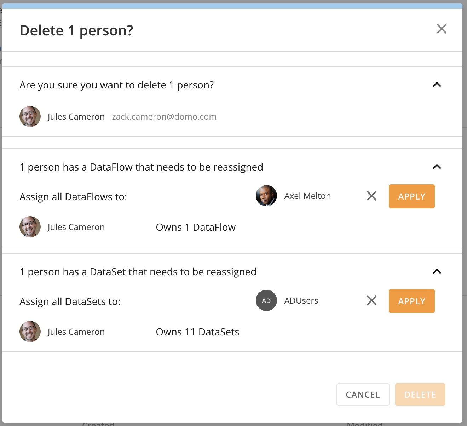This screenshot has height=426, width=467.
Task: Click Jules Cameron's avatar in DataSets row
Action: click(30, 332)
